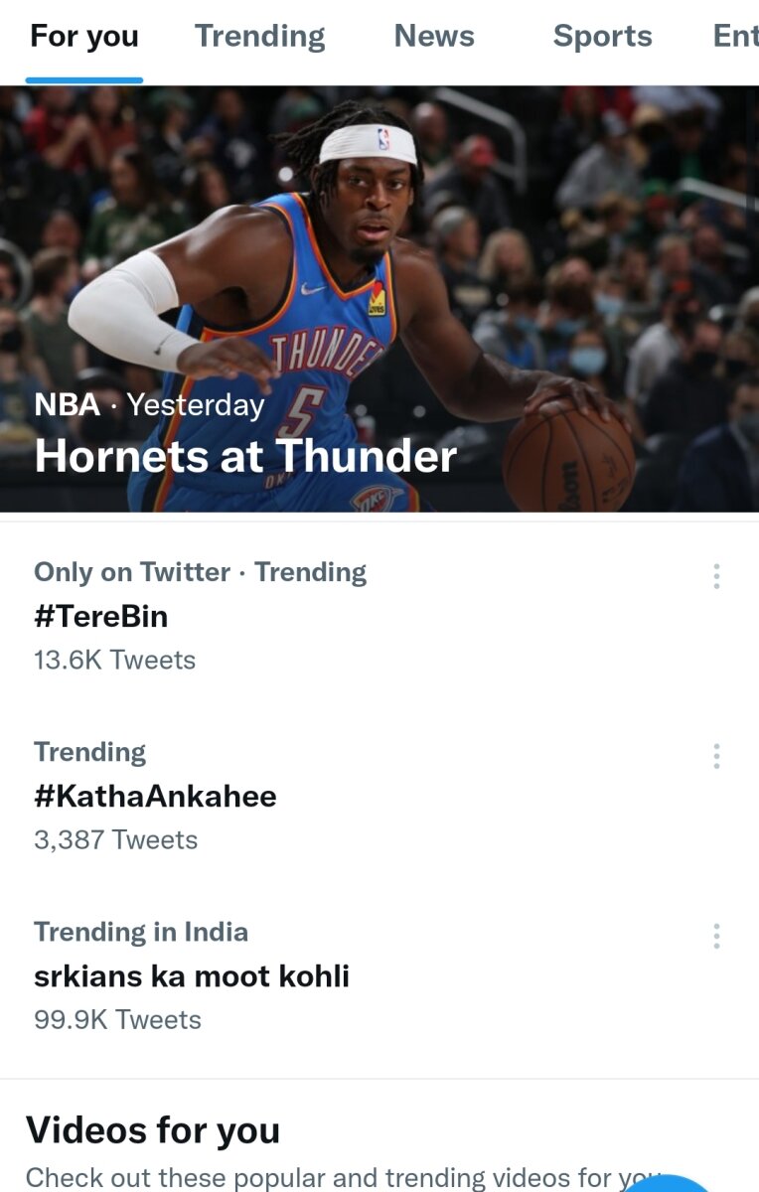Open more options for #KathaAnkahee trend

point(716,756)
